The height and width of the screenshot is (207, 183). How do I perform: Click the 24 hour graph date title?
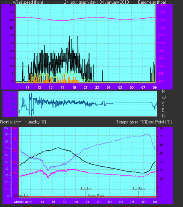96,2
